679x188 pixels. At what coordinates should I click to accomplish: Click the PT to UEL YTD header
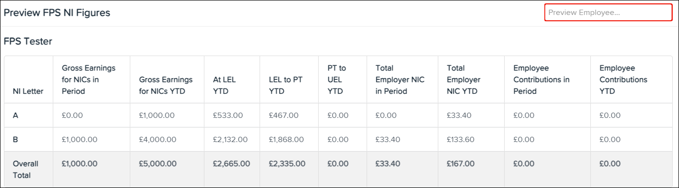pyautogui.click(x=337, y=79)
